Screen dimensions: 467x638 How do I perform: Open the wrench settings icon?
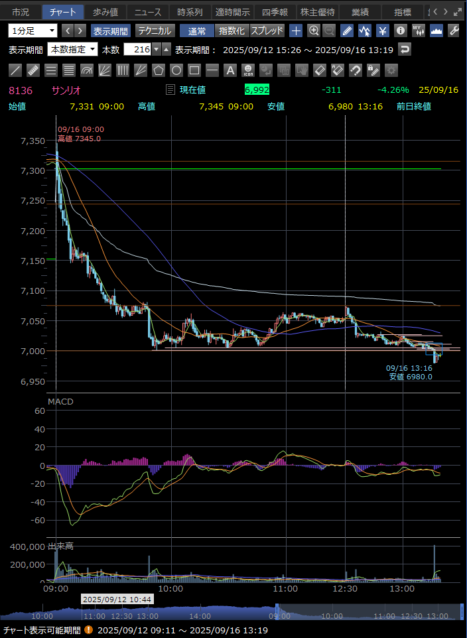[454, 31]
